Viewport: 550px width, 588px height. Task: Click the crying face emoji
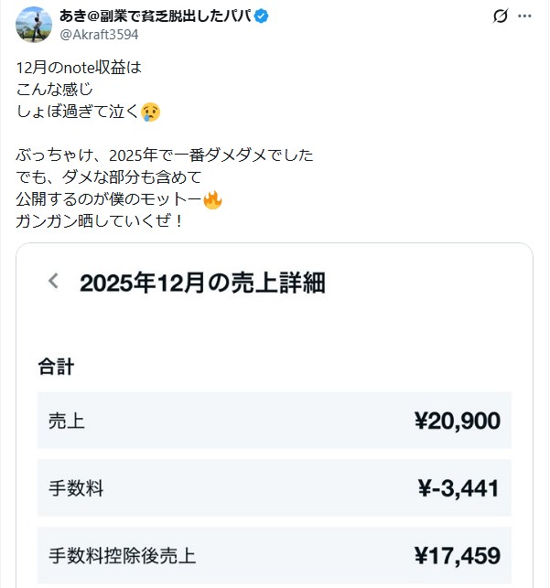(x=152, y=112)
